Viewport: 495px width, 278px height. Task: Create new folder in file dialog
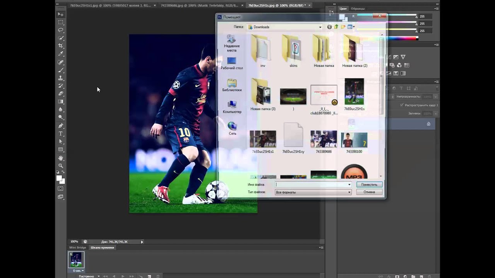click(343, 27)
